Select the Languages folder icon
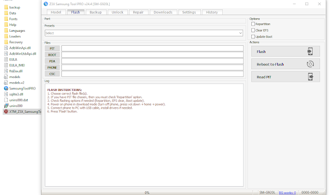 point(6,30)
